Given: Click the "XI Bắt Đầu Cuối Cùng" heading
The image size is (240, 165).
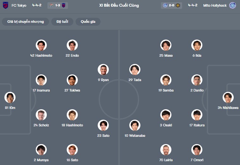Looking at the screenshot, I should point(119,5).
